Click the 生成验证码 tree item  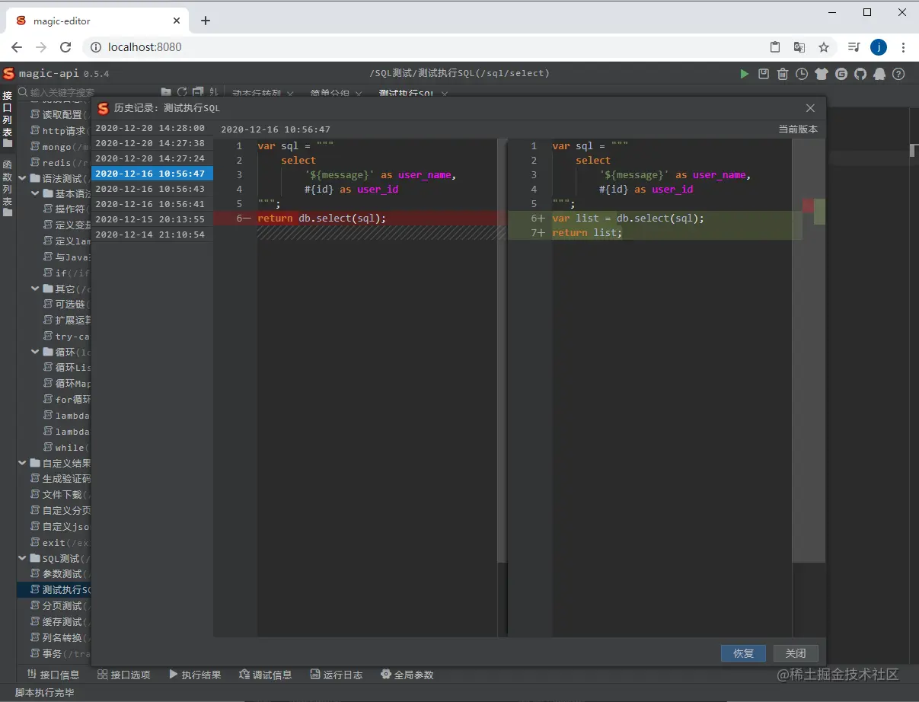[x=60, y=479]
